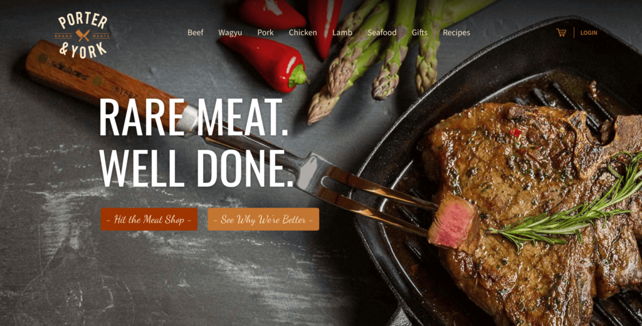Click the LOGIN link
Image resolution: width=642 pixels, height=326 pixels.
pos(588,33)
